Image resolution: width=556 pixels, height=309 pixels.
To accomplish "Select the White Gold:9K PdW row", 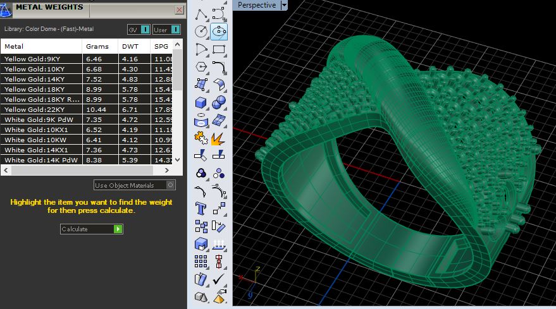I will [x=87, y=119].
